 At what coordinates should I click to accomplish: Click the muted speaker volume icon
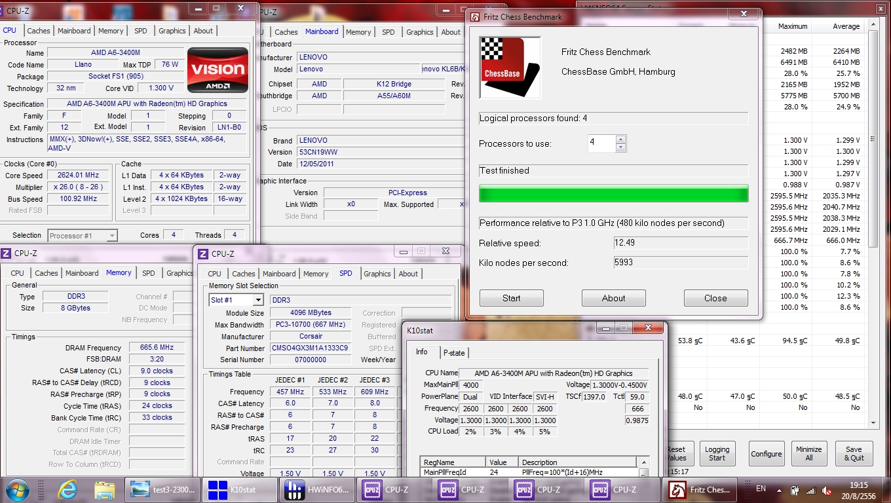point(827,489)
